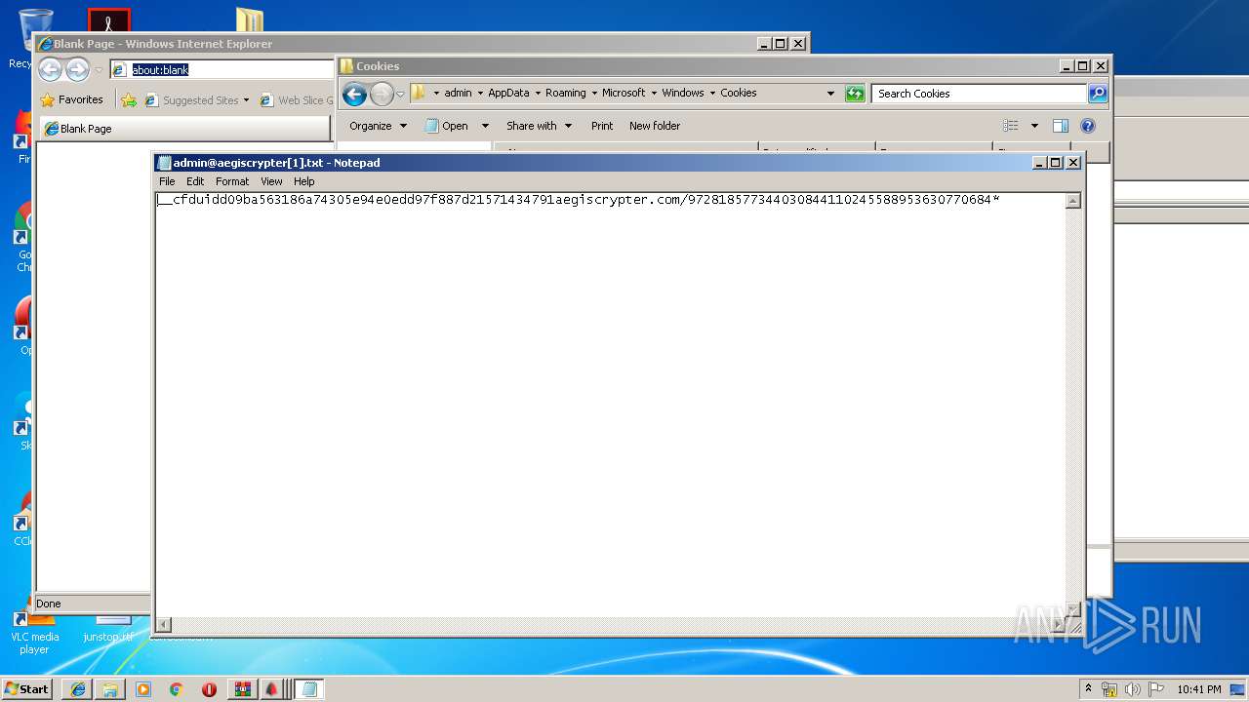Click the about:blank address field in IE

pyautogui.click(x=222, y=69)
